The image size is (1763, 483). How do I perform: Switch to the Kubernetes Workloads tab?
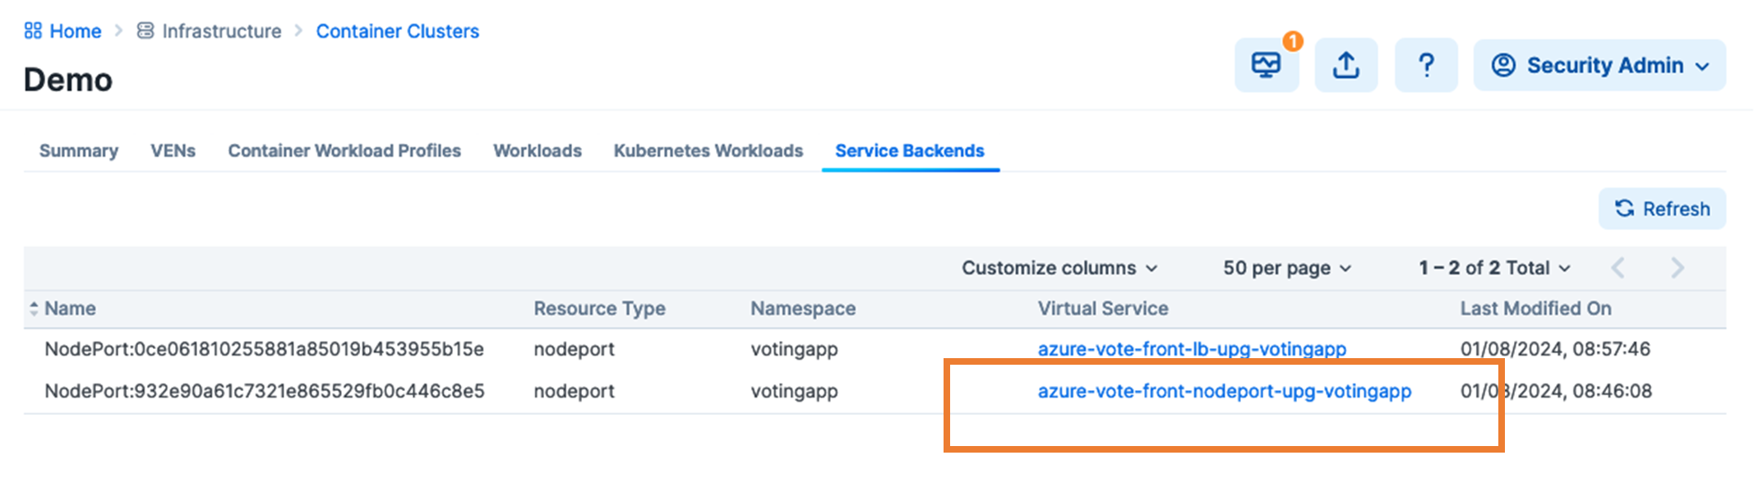point(708,151)
